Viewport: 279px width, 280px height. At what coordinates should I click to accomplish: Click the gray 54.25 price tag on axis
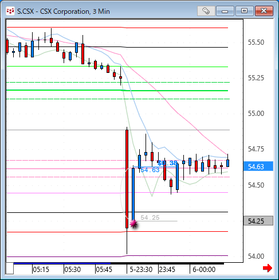(258, 221)
